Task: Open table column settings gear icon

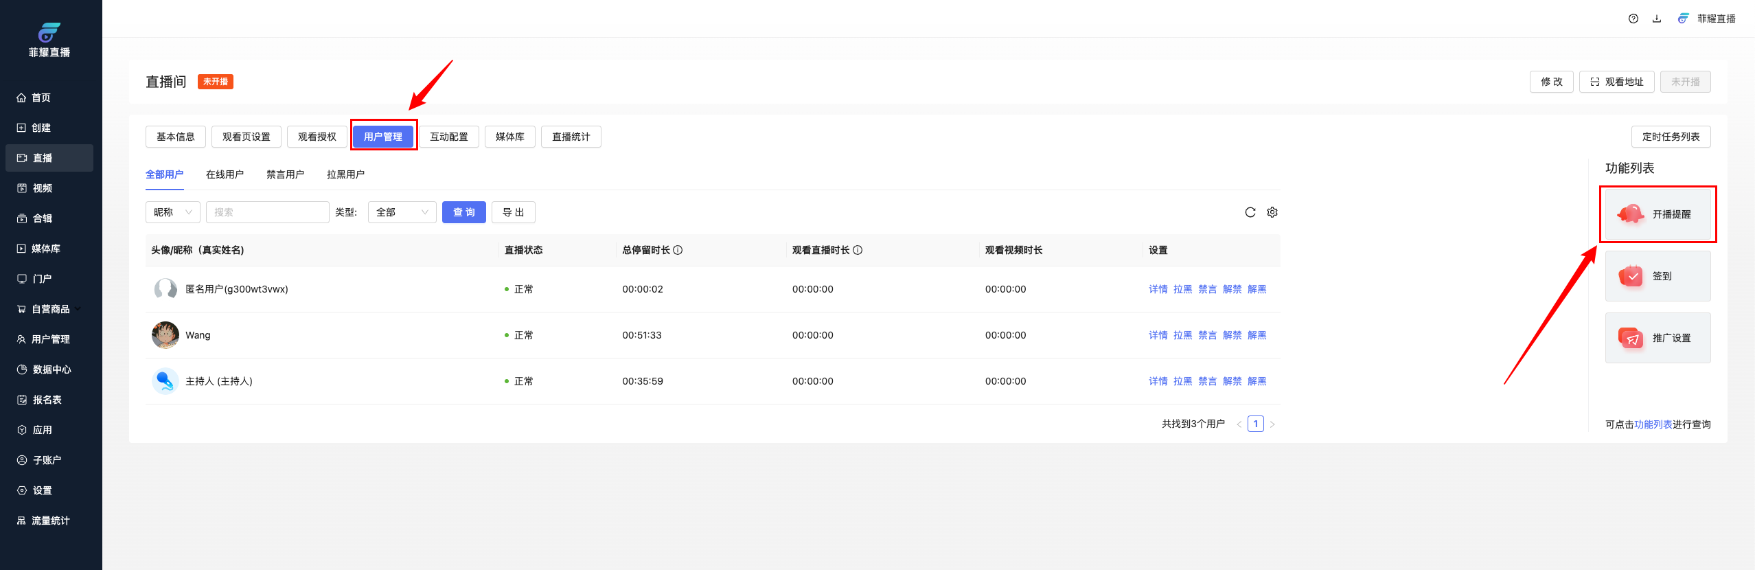Action: [x=1272, y=212]
